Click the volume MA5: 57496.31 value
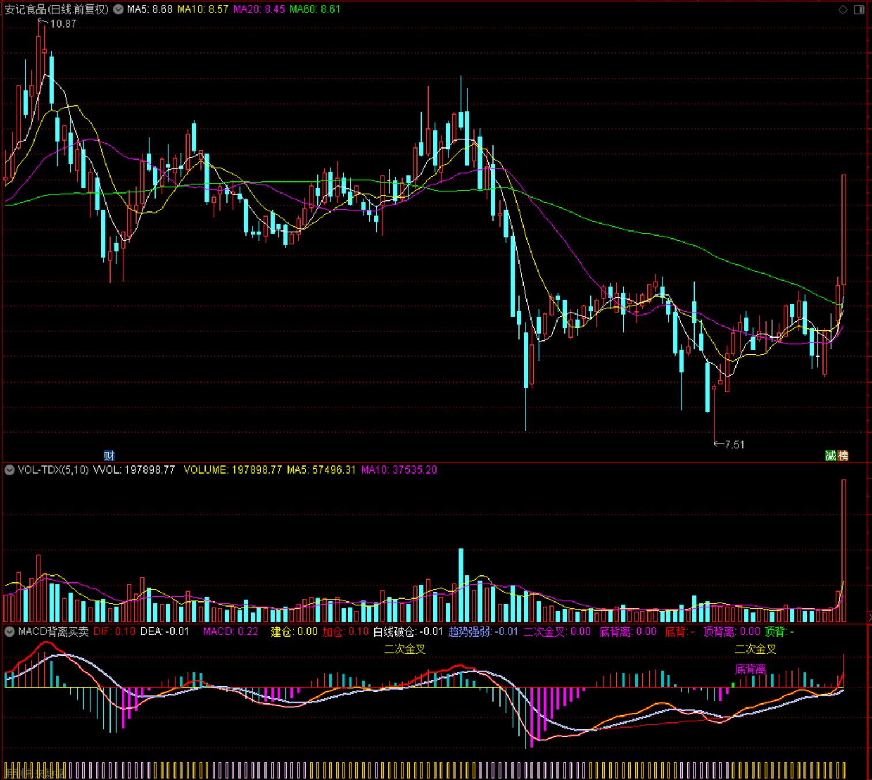This screenshot has height=780, width=872. pyautogui.click(x=321, y=470)
